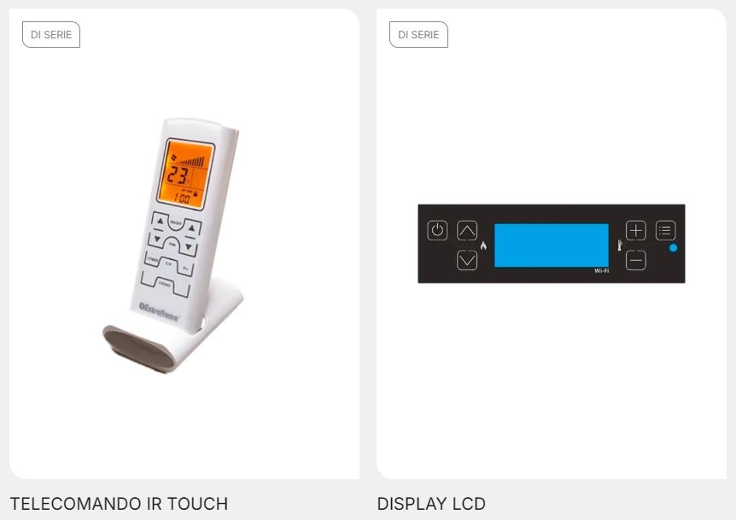Click the DI SERIE badge on the display card
This screenshot has height=520, width=736.
[418, 35]
